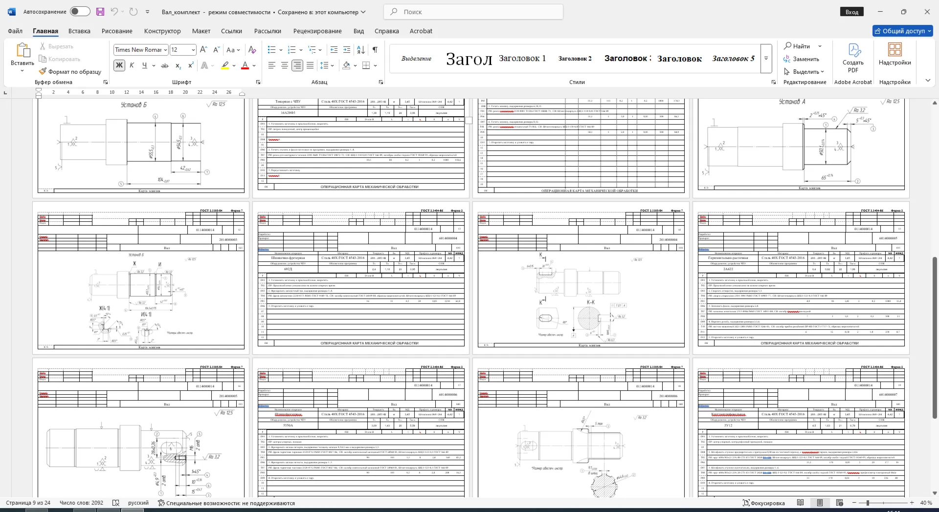Expand the Styles gallery more arrow
Screen dimensions: 939x512
click(766, 58)
